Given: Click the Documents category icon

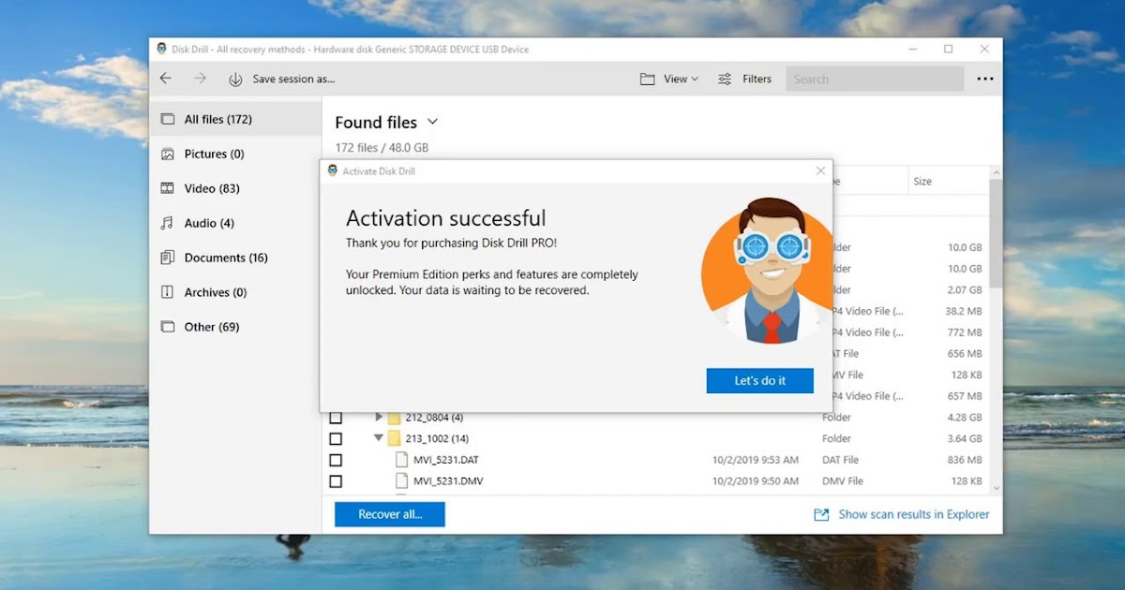Looking at the screenshot, I should [x=168, y=258].
